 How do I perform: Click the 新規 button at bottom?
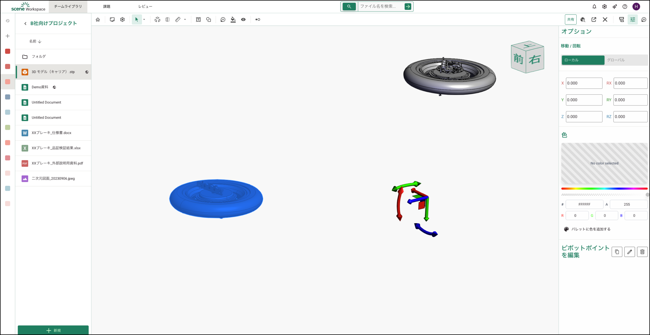[53, 330]
